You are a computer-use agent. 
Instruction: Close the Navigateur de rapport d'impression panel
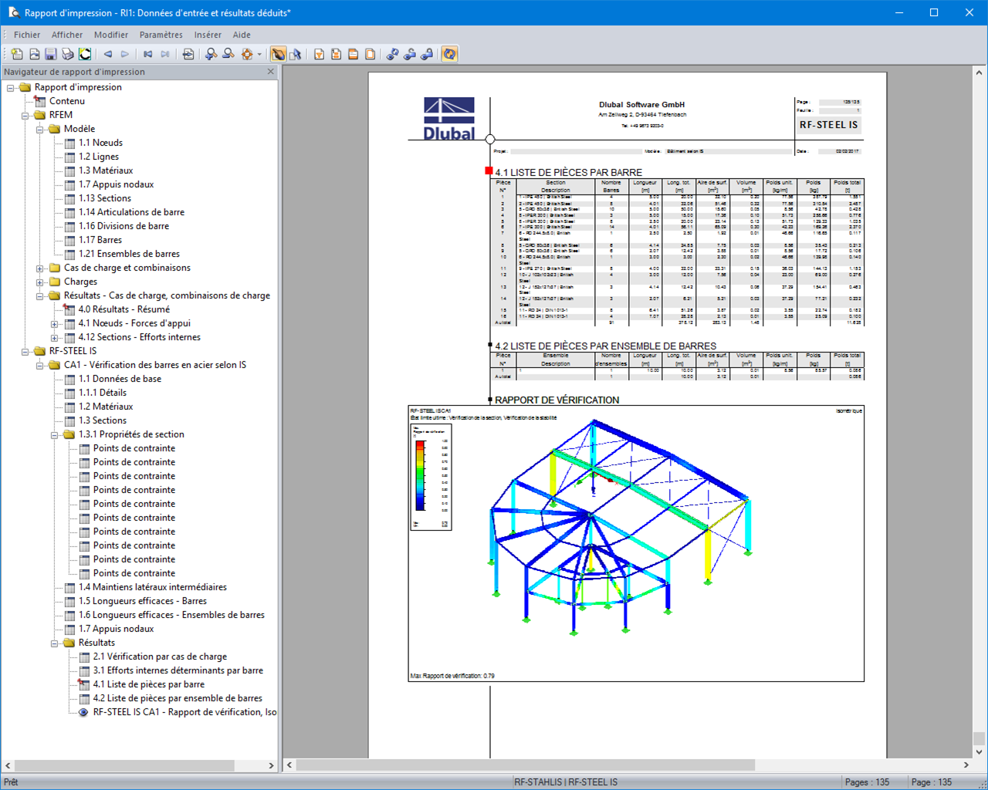pyautogui.click(x=271, y=72)
